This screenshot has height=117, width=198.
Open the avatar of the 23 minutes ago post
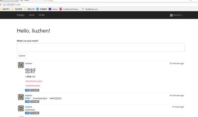[21, 65]
